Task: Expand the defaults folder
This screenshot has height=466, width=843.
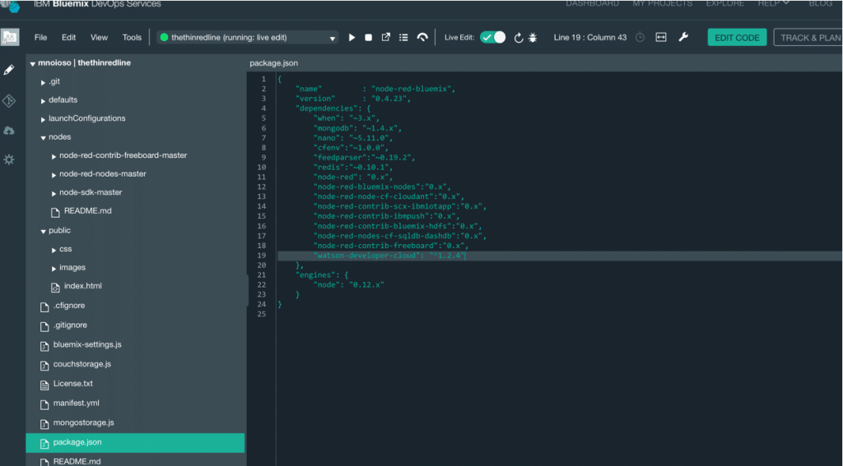Action: point(44,101)
